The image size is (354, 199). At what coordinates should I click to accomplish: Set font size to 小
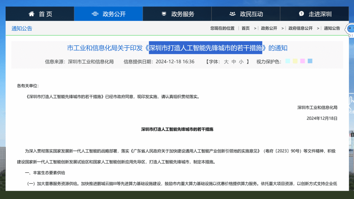241,62
